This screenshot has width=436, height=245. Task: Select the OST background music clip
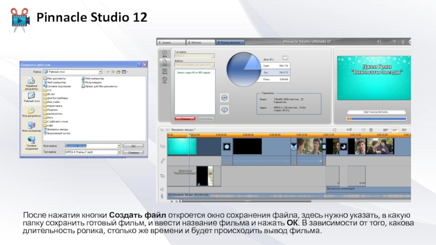click(x=289, y=195)
